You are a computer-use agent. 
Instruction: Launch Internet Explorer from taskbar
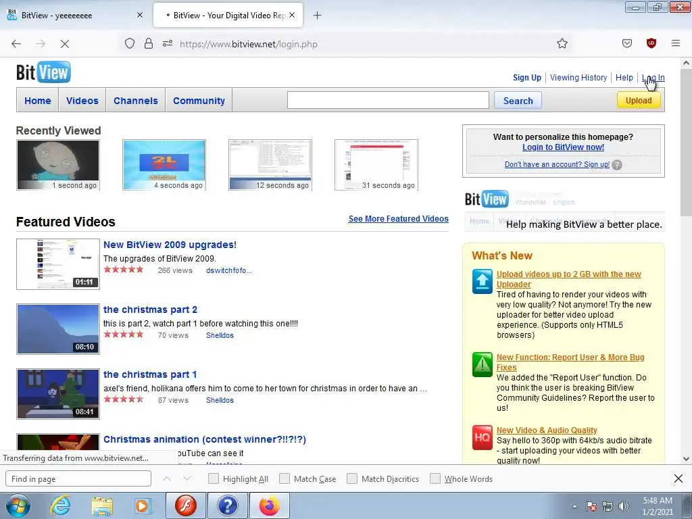[60, 505]
